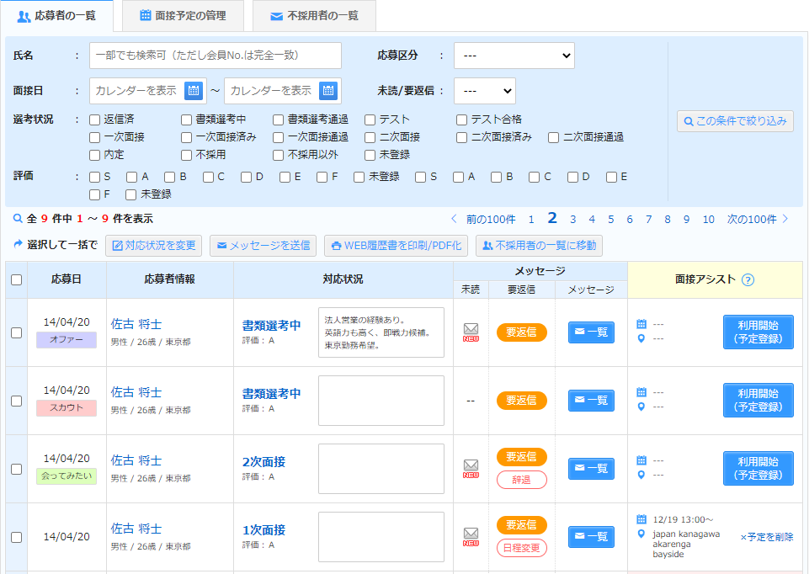Open the 応募区分 dropdown

514,56
